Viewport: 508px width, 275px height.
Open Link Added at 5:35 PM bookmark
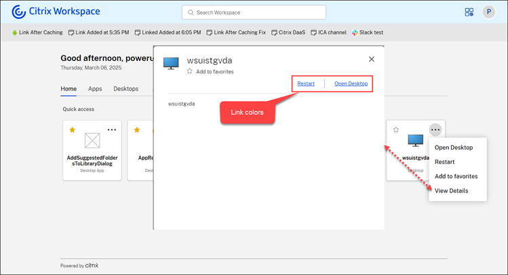[98, 33]
